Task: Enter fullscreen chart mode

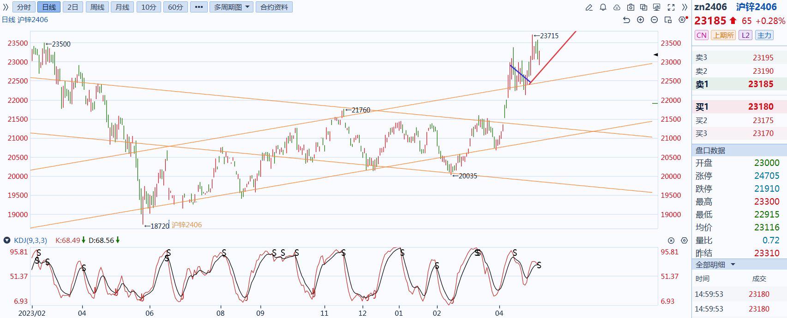Action: click(671, 7)
